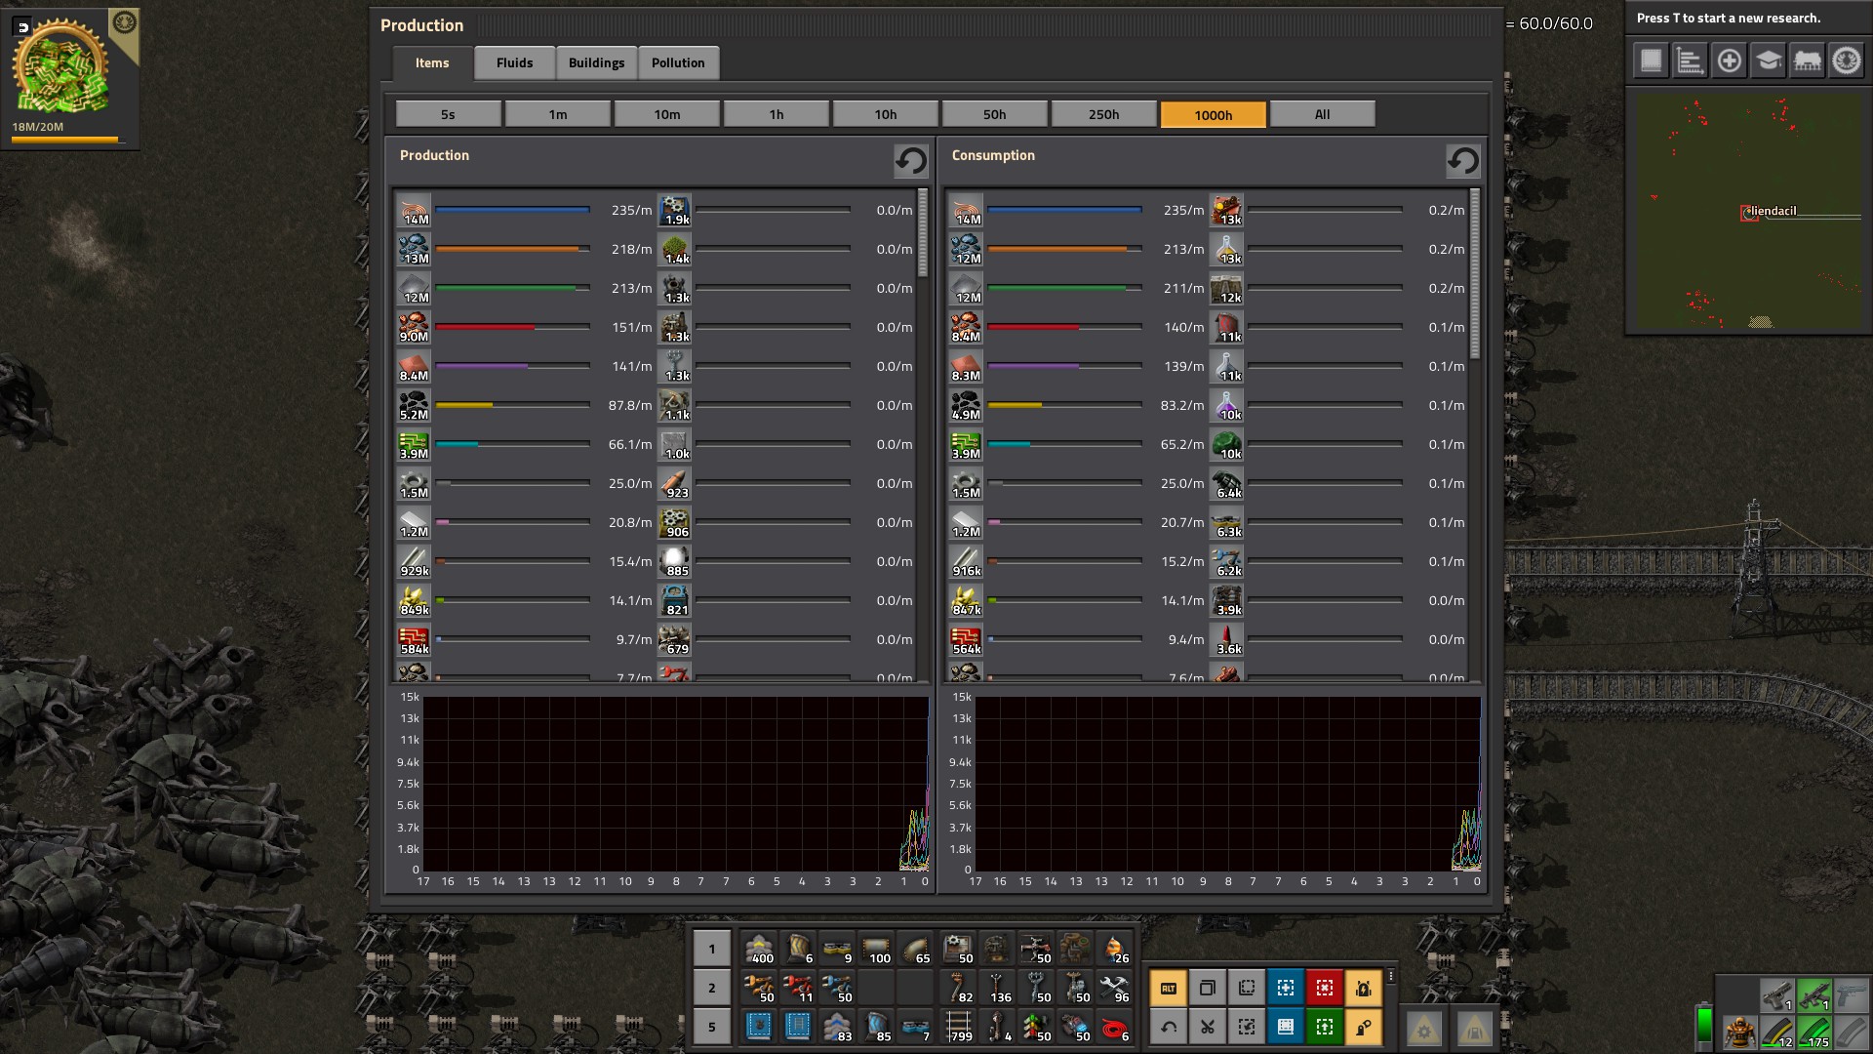The height and width of the screenshot is (1054, 1873).
Task: Click the undo arrow shortcut
Action: (x=1168, y=1027)
